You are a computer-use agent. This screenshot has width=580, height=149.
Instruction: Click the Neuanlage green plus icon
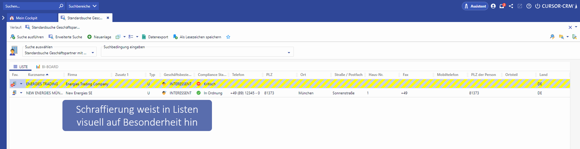[x=89, y=37]
